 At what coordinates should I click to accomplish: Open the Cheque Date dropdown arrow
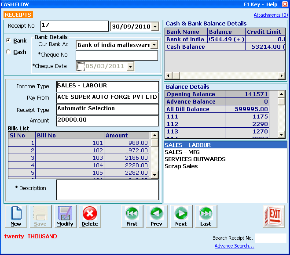click(130, 66)
